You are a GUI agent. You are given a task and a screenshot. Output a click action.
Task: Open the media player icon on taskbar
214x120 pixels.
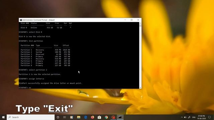[72, 117]
